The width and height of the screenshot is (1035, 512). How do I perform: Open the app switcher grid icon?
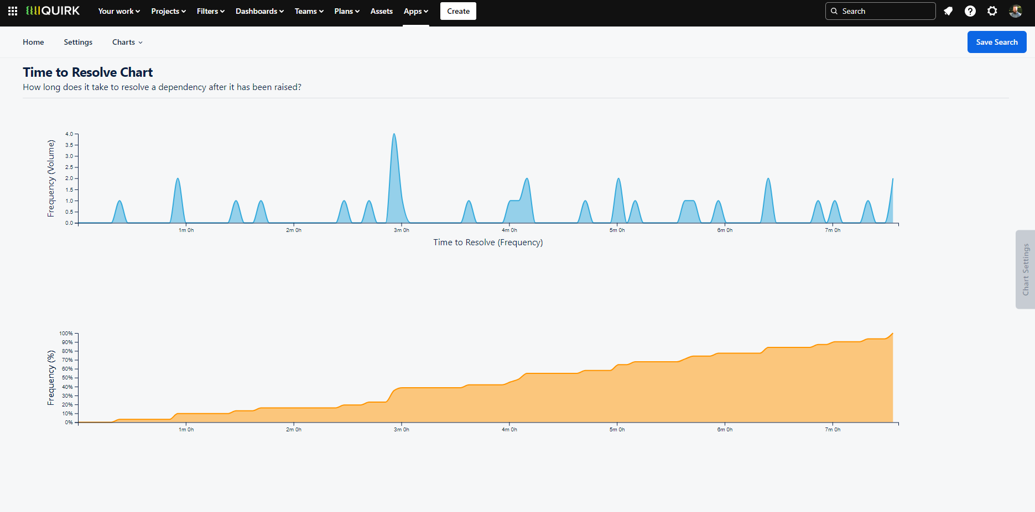point(13,11)
